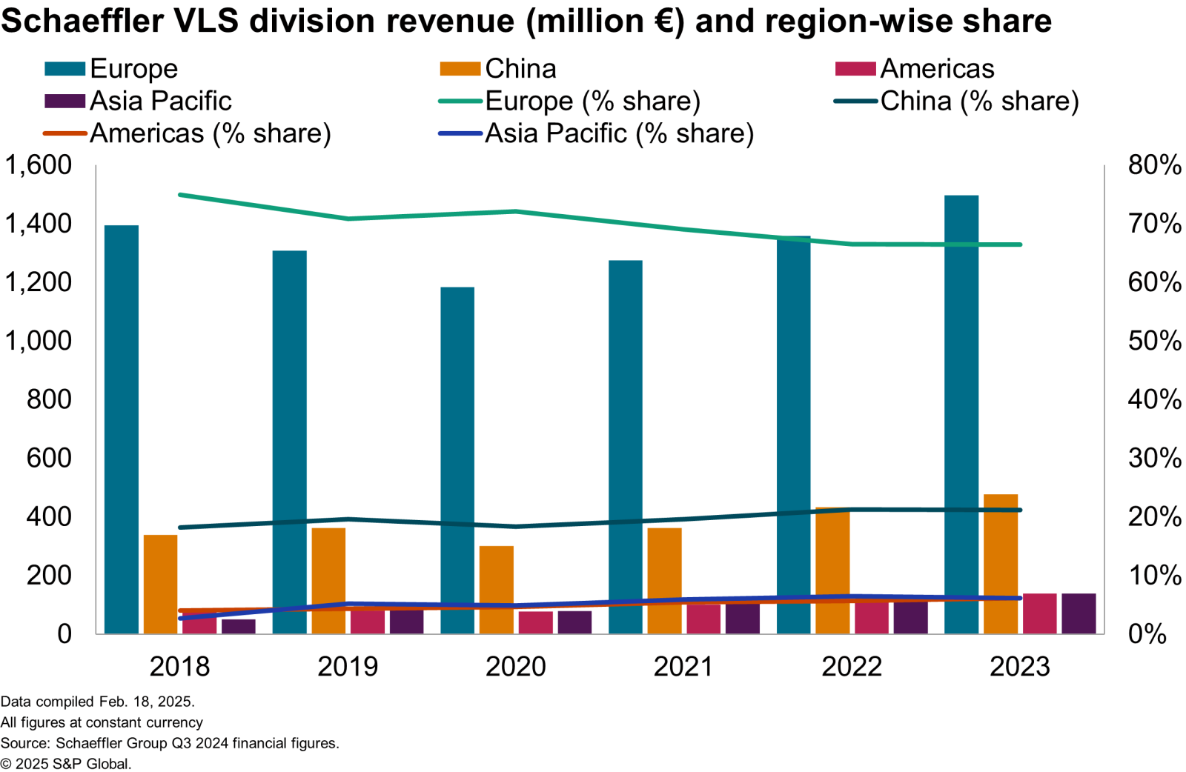Image resolution: width=1186 pixels, height=772 pixels.
Task: Select the Europe (% share) legend label
Action: (x=592, y=101)
